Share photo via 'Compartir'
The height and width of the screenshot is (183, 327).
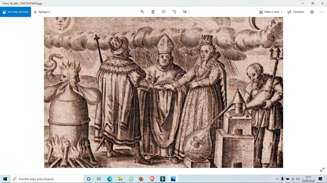coord(296,12)
